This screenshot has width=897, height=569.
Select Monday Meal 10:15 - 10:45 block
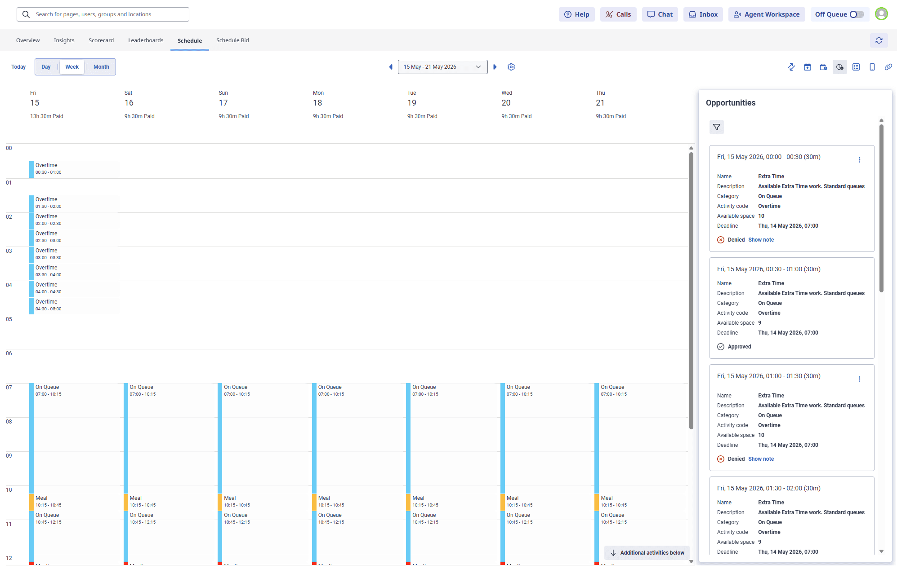tap(357, 502)
